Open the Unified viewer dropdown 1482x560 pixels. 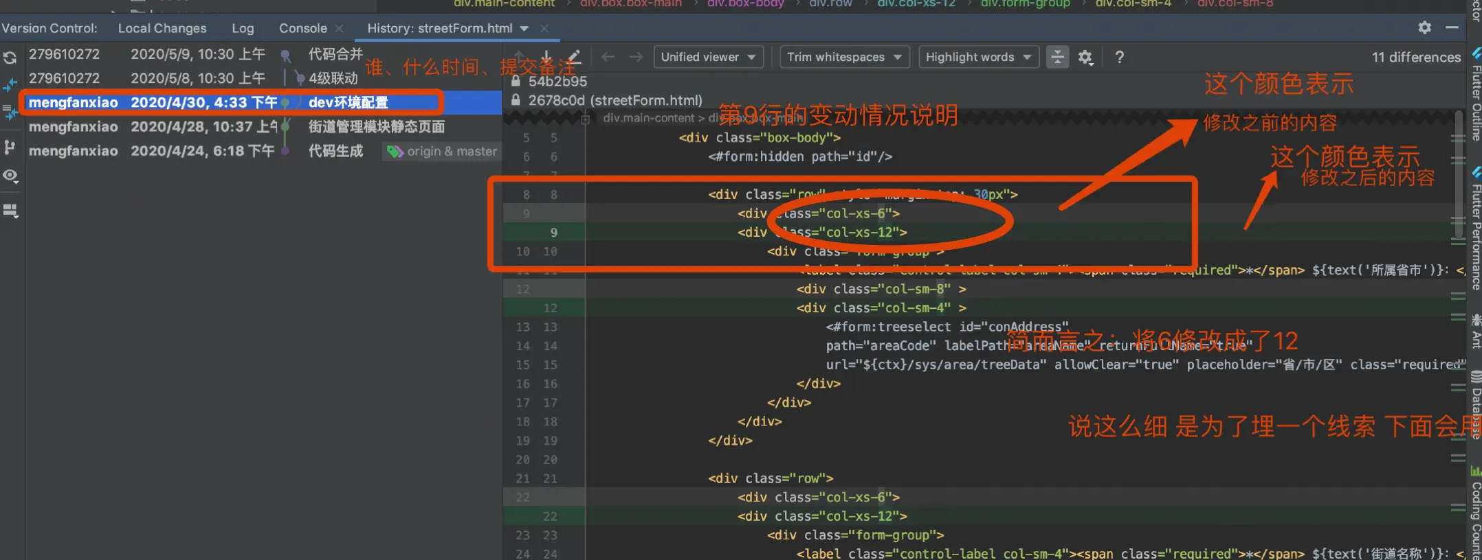[709, 57]
